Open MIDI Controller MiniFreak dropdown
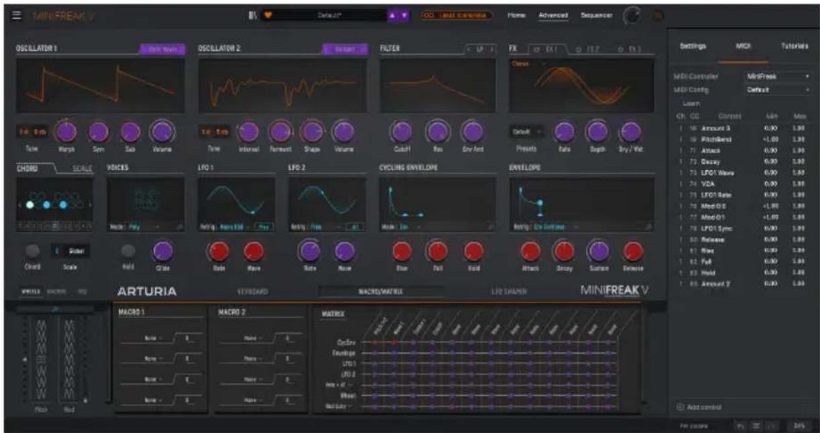The height and width of the screenshot is (433, 820). [x=778, y=77]
